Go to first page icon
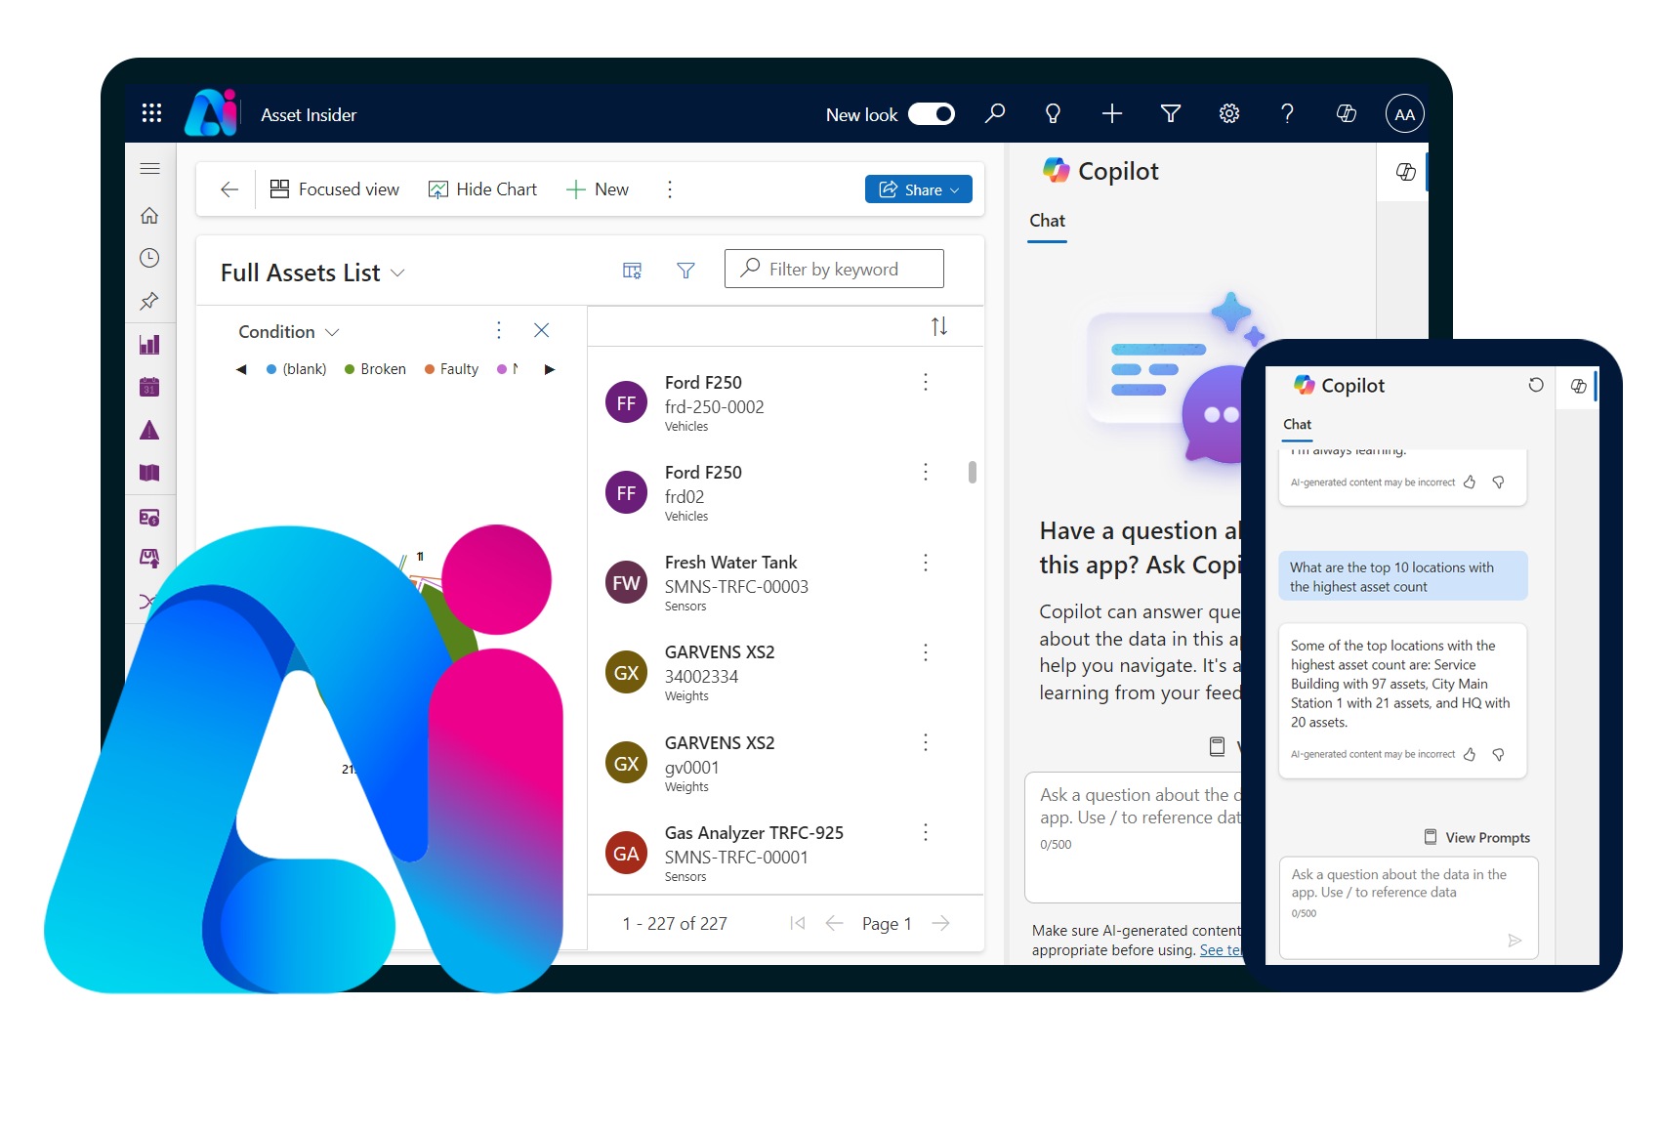 (x=798, y=923)
